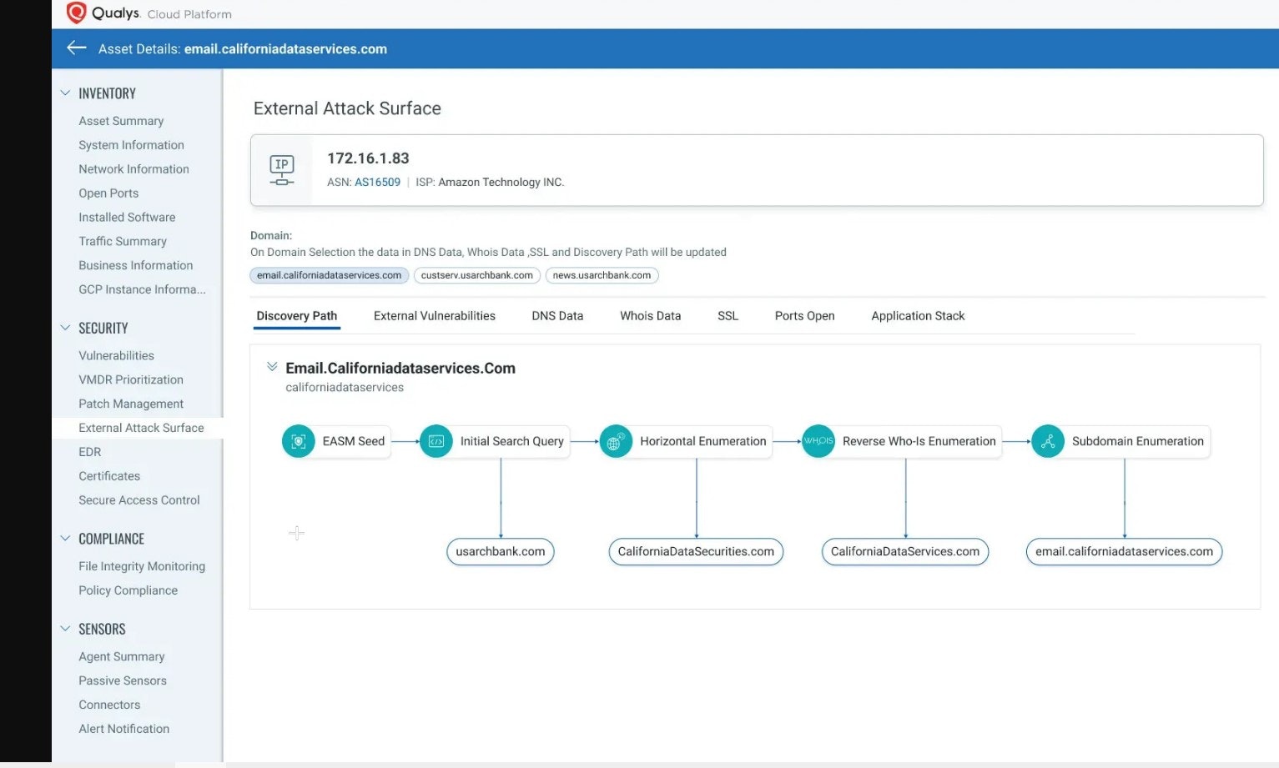Screen dimensions: 1279x768
Task: Click the Horizontal Enumeration globe icon
Action: (x=616, y=441)
